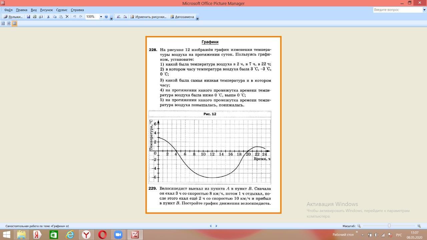Rotate the picture right using the toolbar icon
Screen dimensions: 427x240
[x=125, y=17]
